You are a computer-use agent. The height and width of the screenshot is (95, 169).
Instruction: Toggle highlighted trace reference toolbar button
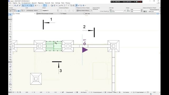click(x=76, y=5)
